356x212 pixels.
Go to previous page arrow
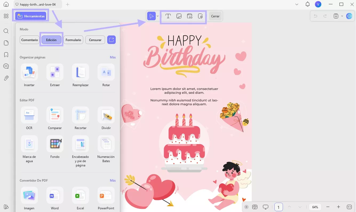click(289, 207)
